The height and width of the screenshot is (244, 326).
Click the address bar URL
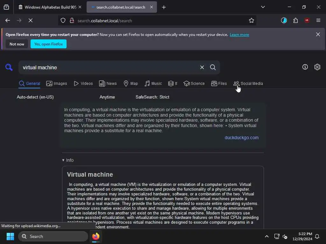(105, 21)
